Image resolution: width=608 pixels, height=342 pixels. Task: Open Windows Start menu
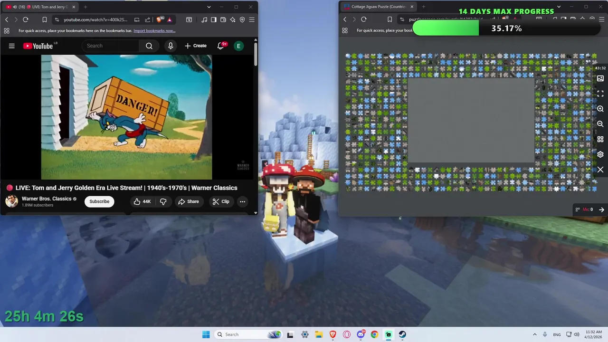(x=206, y=334)
